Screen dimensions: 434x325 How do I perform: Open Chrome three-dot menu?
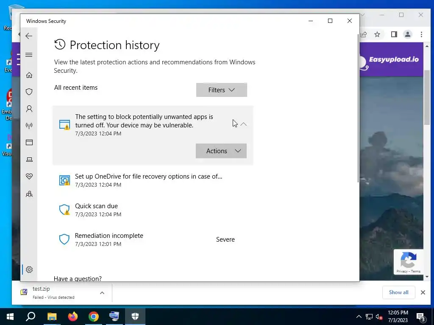[x=421, y=34]
